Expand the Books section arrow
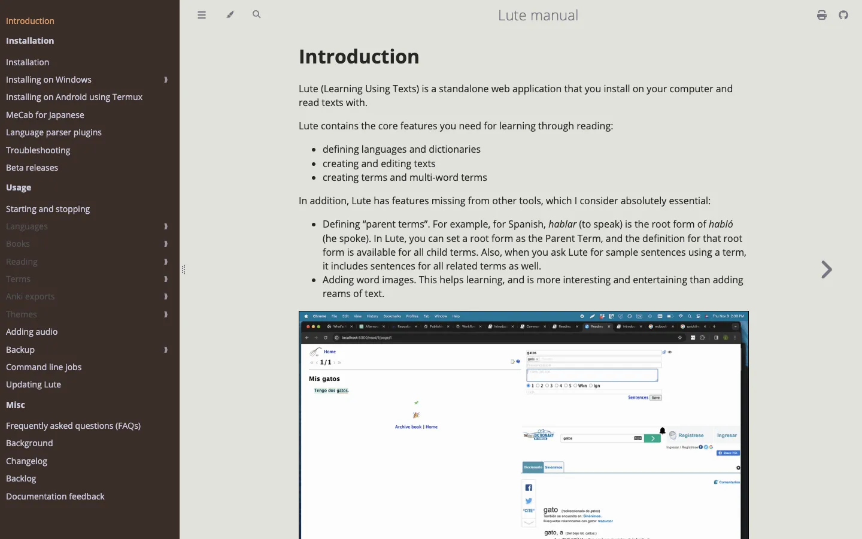862x539 pixels. point(166,244)
